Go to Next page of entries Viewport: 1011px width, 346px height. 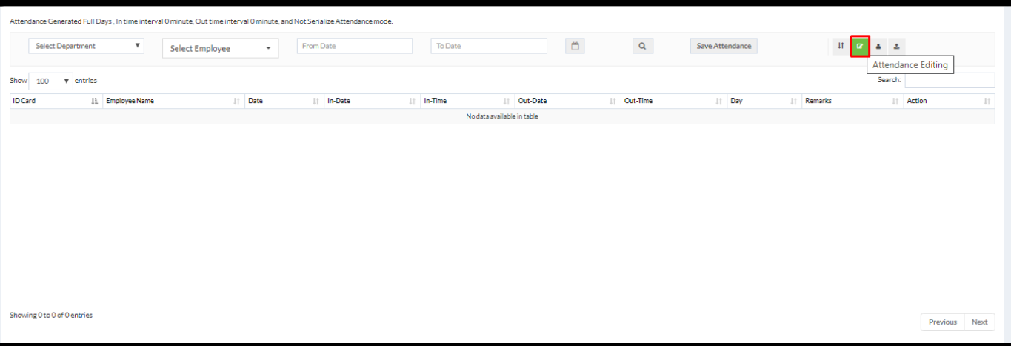pyautogui.click(x=979, y=322)
